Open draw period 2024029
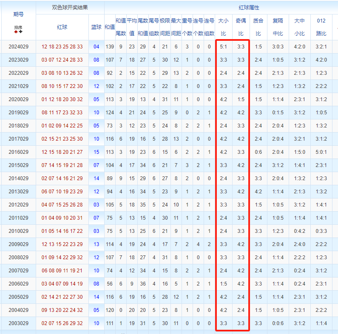This screenshot has height=334, width=338. [18, 47]
